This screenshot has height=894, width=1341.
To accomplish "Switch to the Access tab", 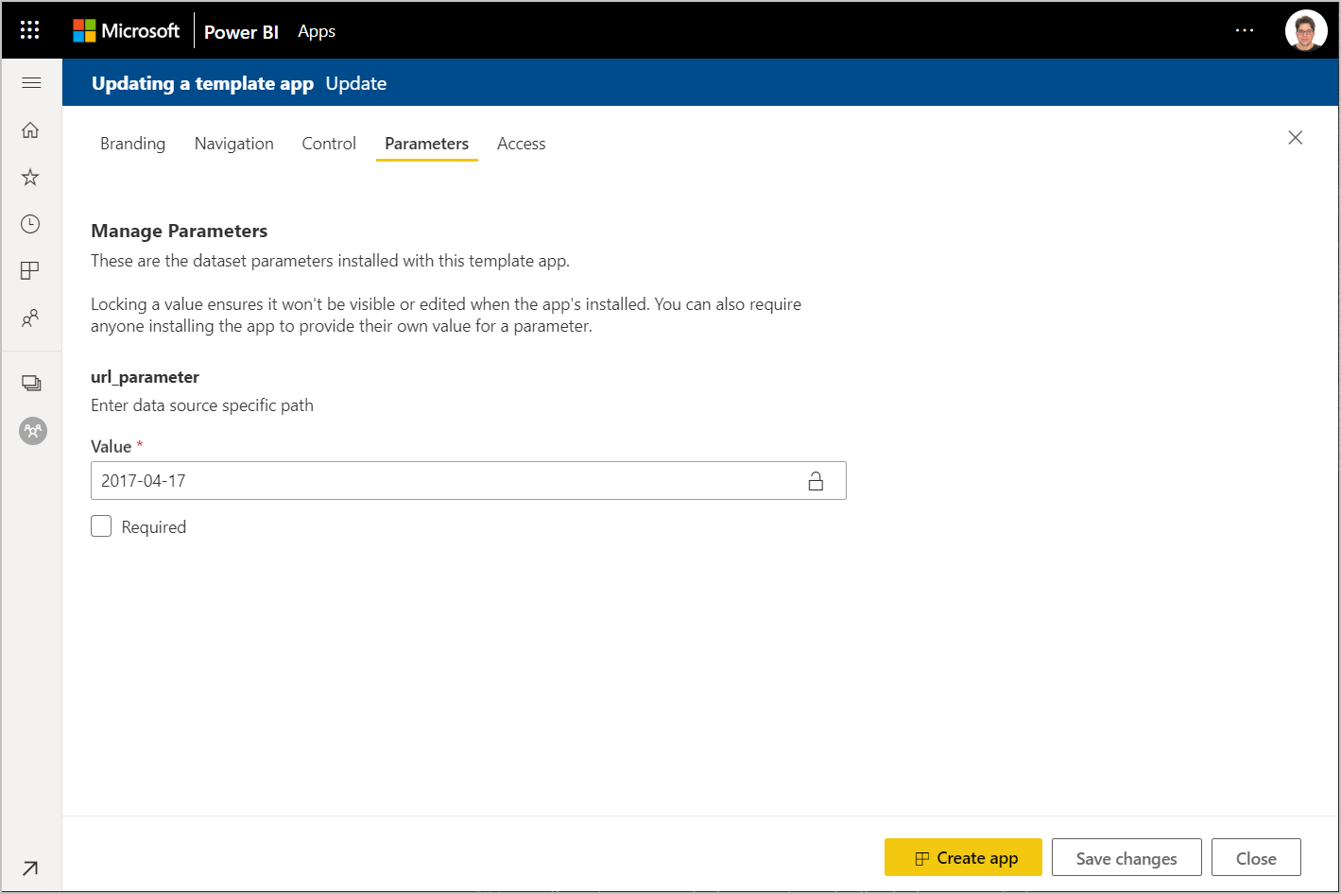I will point(522,144).
